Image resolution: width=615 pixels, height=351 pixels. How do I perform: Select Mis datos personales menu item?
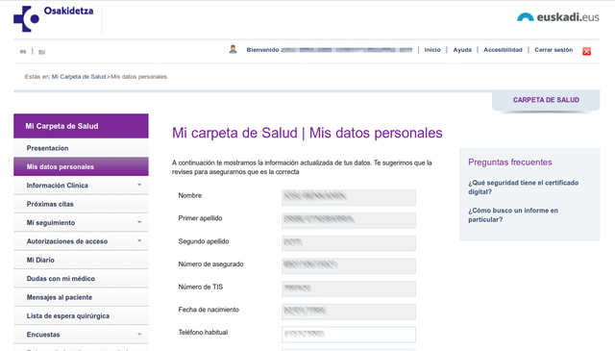81,166
